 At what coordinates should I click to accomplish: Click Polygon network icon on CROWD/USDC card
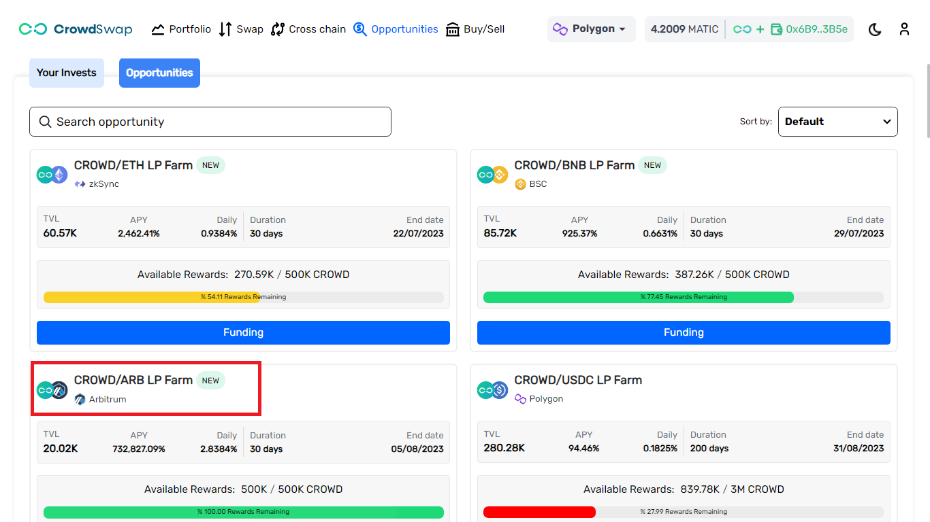click(520, 399)
